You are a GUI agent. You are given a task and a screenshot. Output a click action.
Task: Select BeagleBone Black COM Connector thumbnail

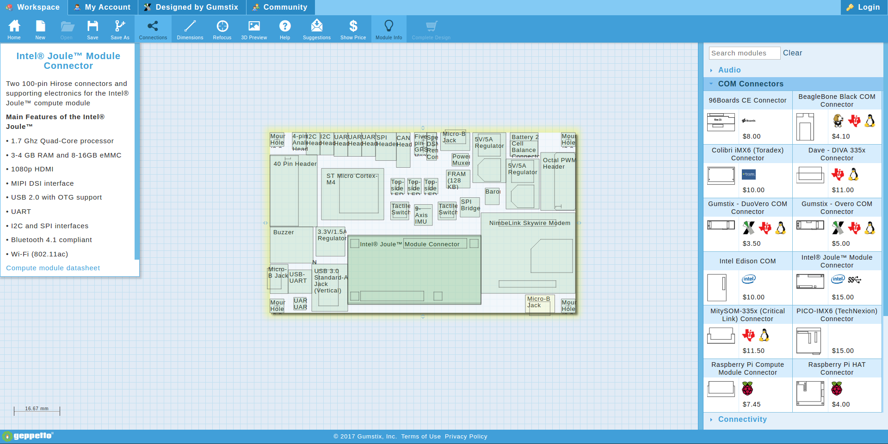pyautogui.click(x=805, y=127)
